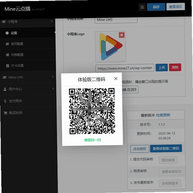Click the 1. 提交代码审核 step label

tap(142, 159)
